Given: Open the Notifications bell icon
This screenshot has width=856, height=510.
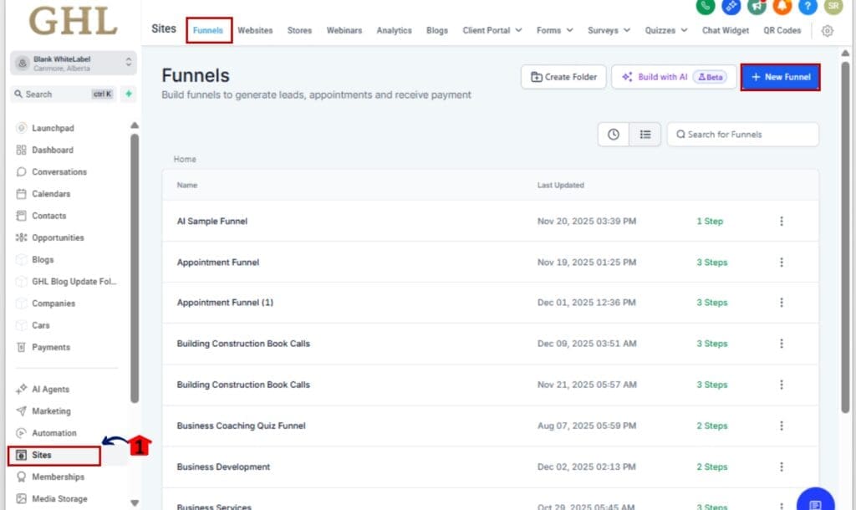Looking at the screenshot, I should (781, 8).
